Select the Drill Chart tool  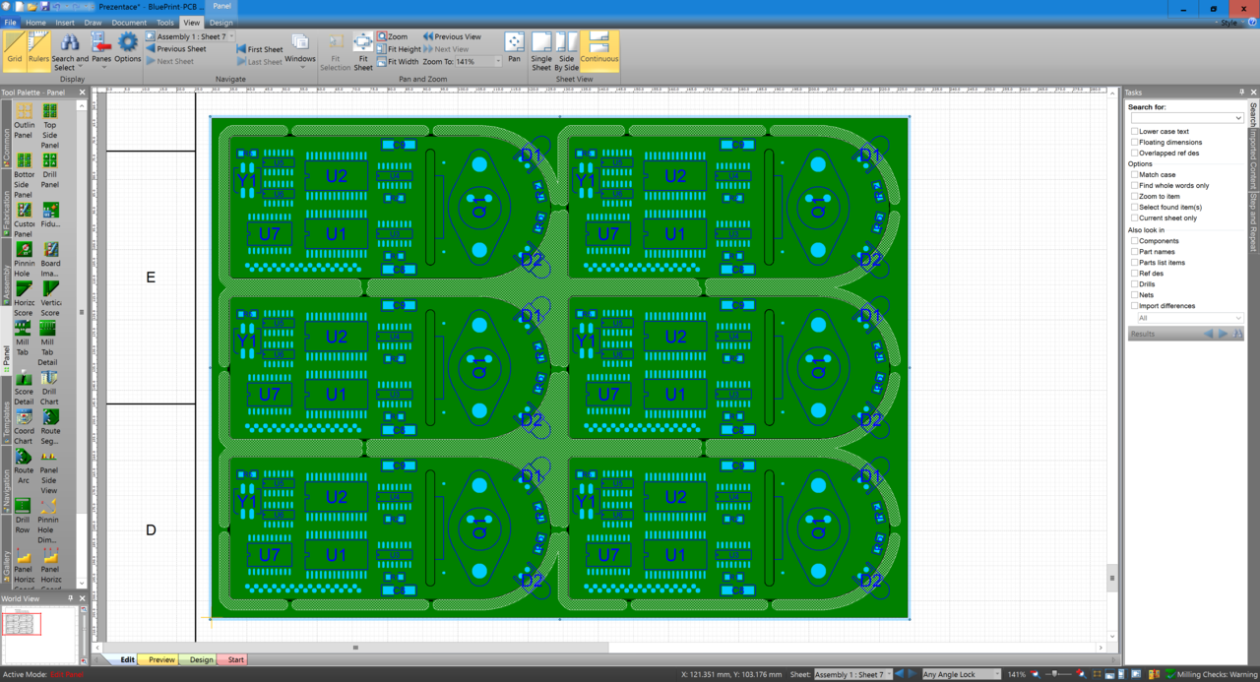[49, 389]
